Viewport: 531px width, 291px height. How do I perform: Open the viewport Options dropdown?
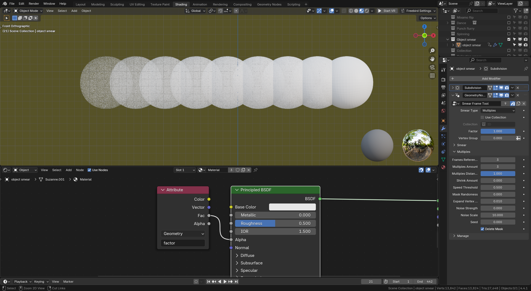pos(428,18)
